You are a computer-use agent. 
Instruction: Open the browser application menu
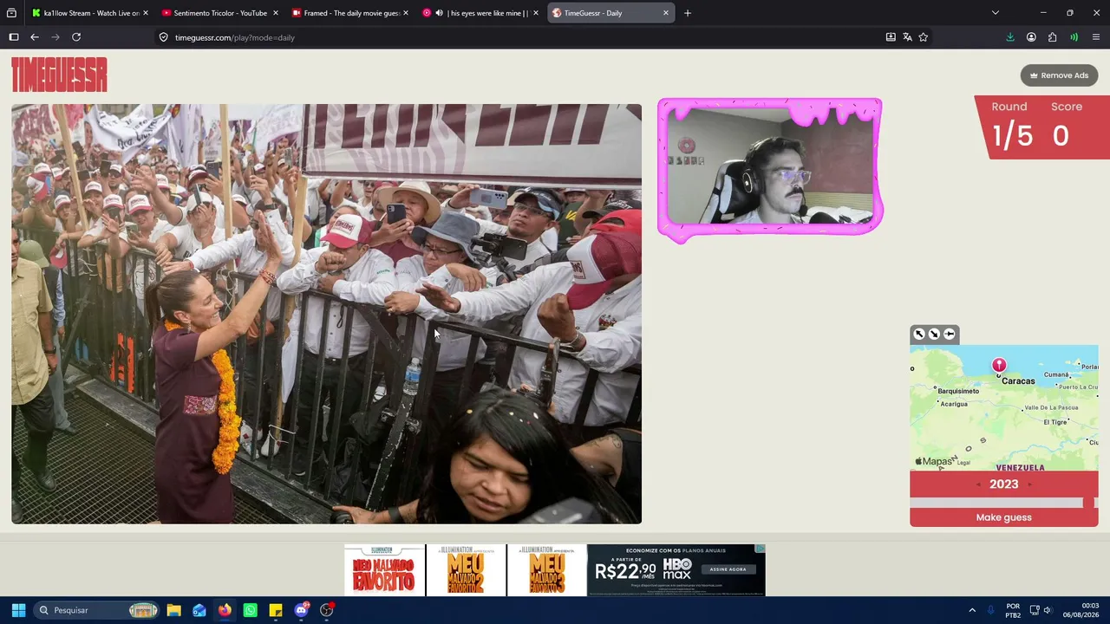coord(1096,37)
